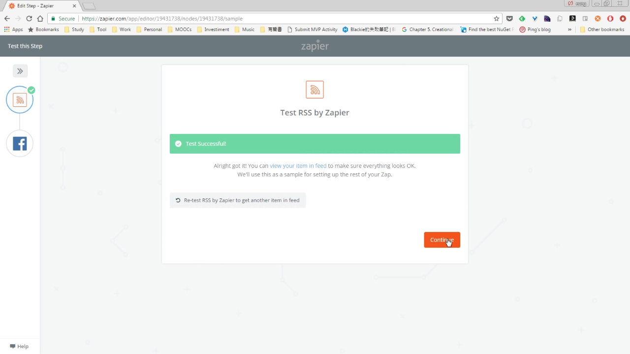The height and width of the screenshot is (354, 630).
Task: Click Re-test RSS by Zapier button
Action: click(238, 200)
